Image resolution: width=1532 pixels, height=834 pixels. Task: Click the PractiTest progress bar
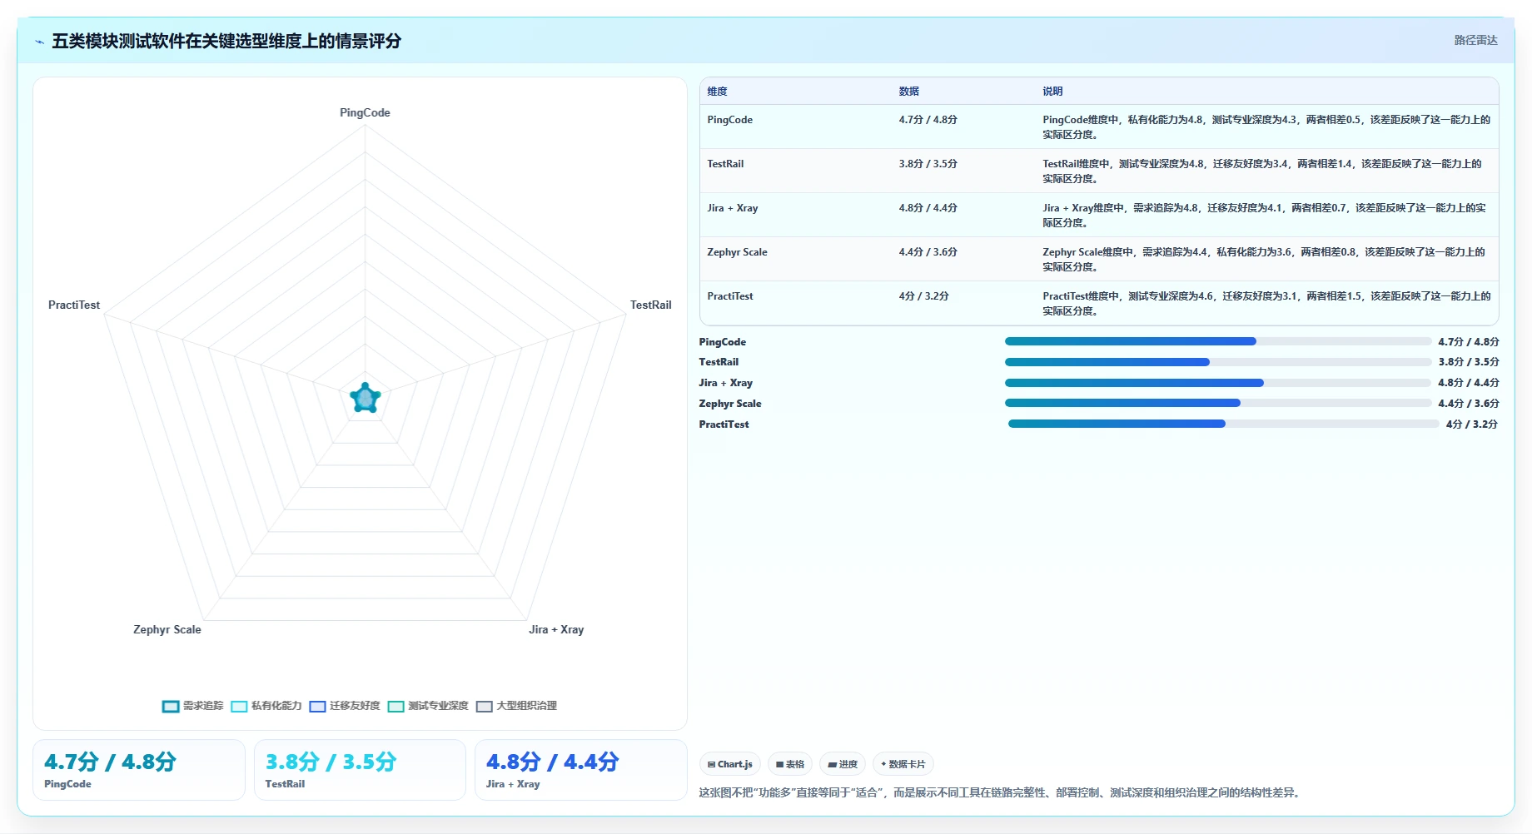click(1223, 424)
